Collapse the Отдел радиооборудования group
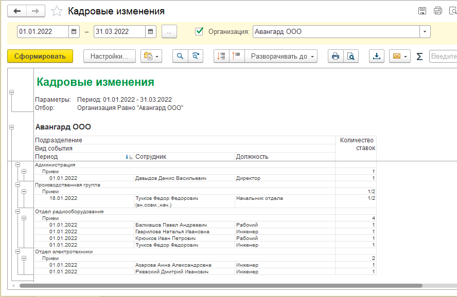This screenshot has height=297, width=457. [x=18, y=211]
